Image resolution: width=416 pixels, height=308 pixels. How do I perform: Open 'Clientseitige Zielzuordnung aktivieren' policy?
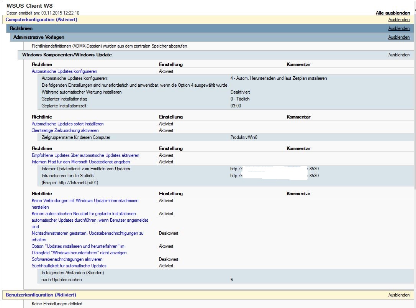(x=65, y=130)
